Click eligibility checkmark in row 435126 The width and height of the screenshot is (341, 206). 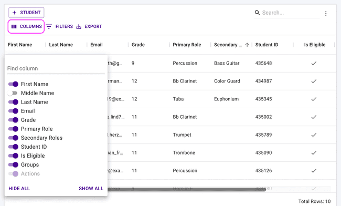click(x=314, y=171)
